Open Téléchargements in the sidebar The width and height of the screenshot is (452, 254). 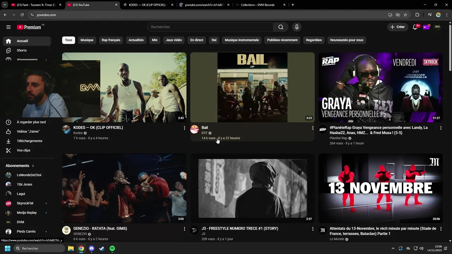coord(27,141)
